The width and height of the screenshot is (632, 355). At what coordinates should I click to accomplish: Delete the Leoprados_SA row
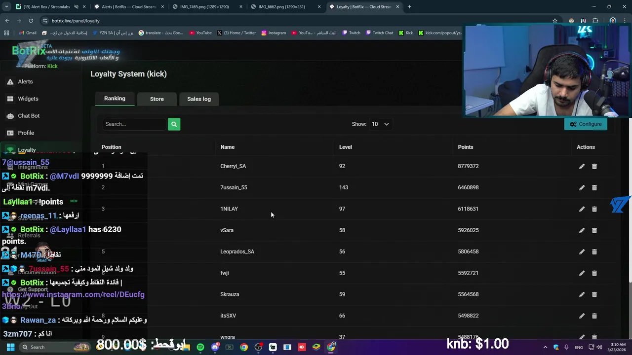coord(594,252)
